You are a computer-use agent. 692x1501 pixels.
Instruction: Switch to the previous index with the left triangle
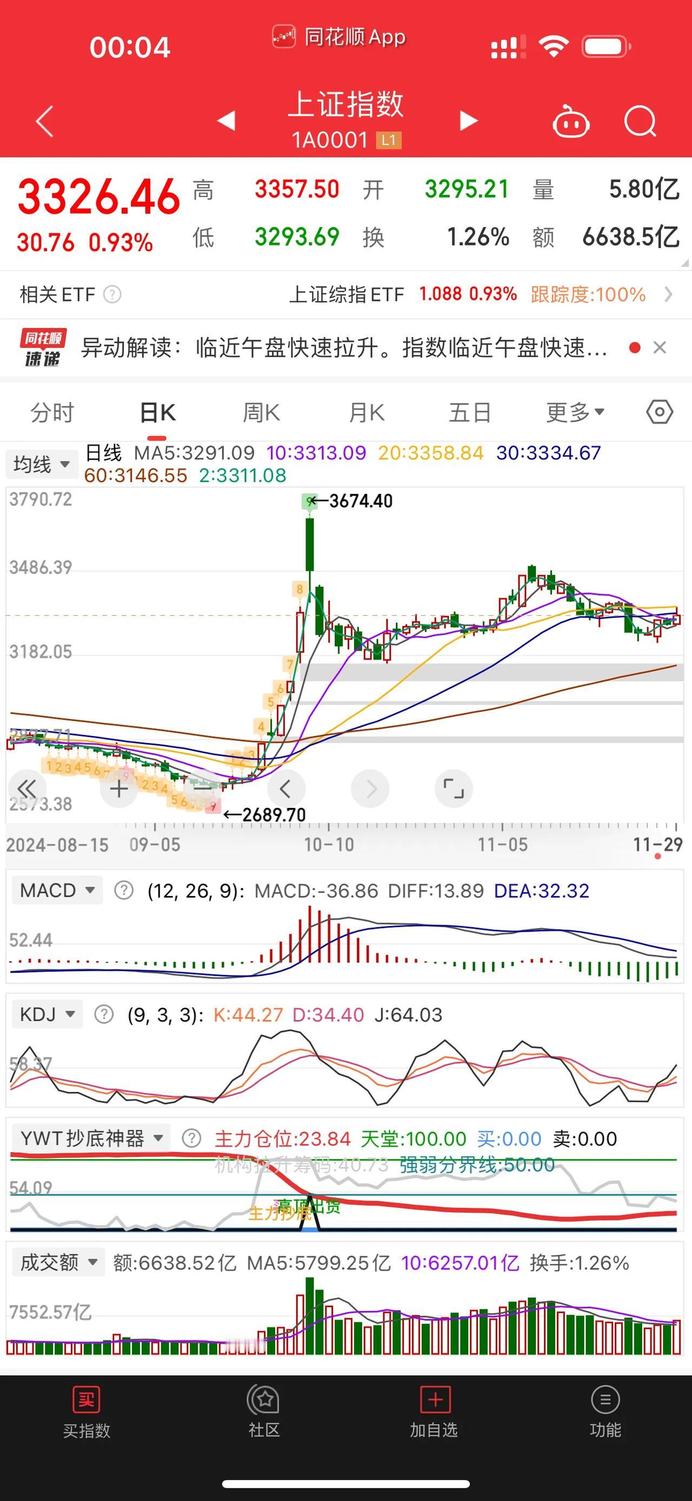(x=226, y=121)
